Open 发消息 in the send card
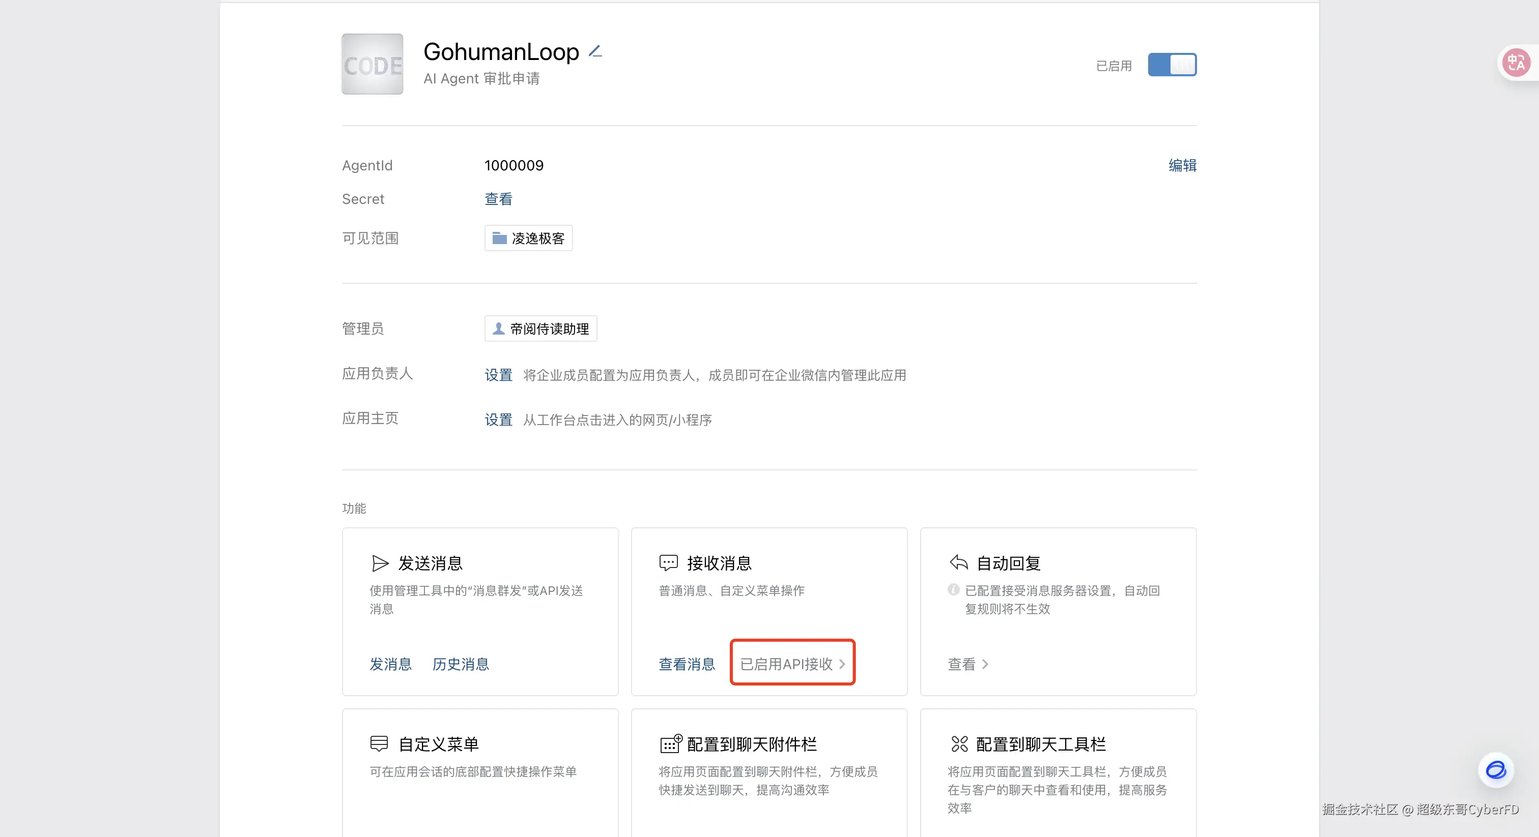 tap(390, 664)
